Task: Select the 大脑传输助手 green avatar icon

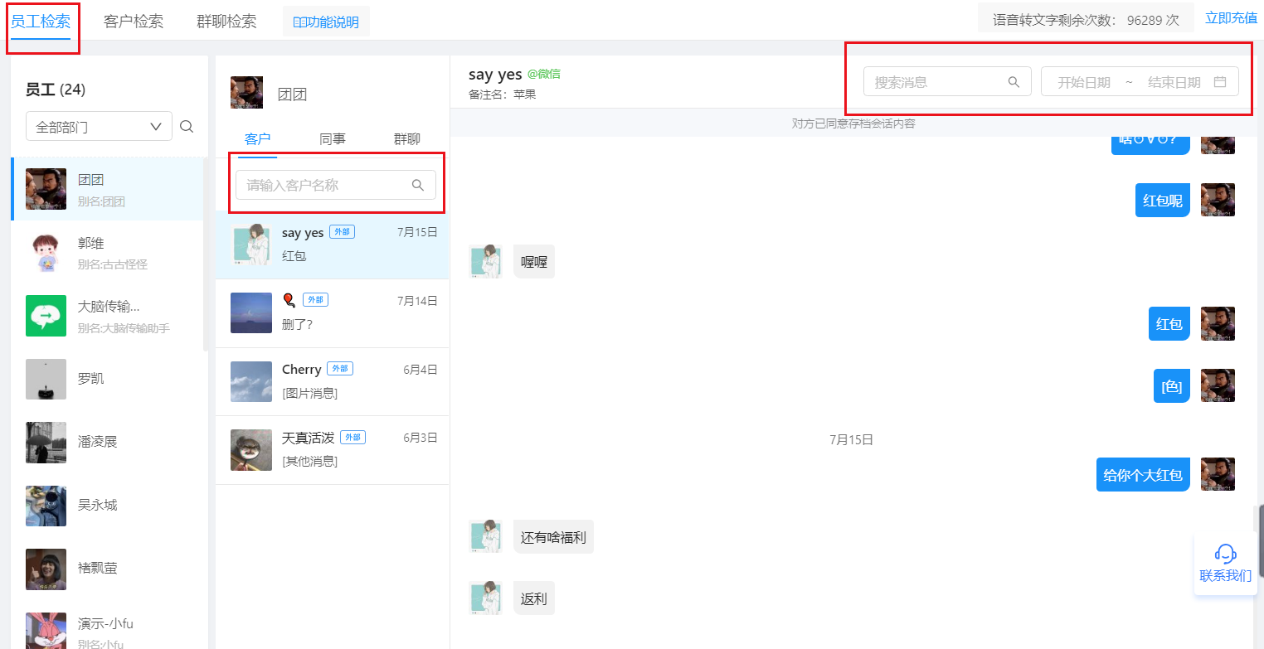Action: tap(46, 316)
